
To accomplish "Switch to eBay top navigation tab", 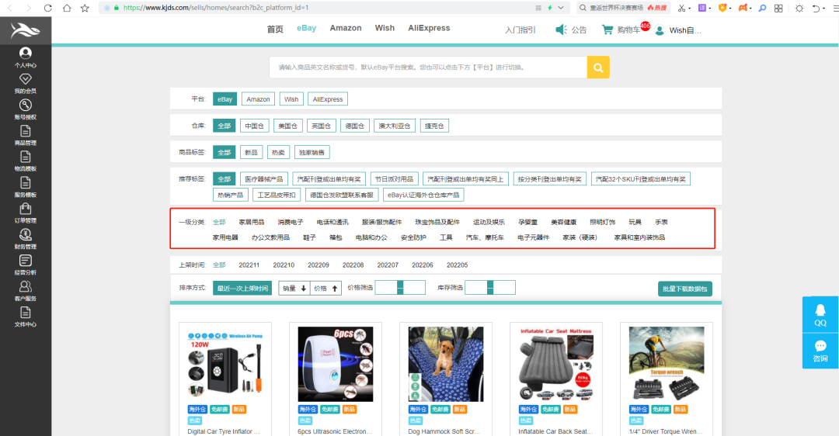I will click(307, 29).
